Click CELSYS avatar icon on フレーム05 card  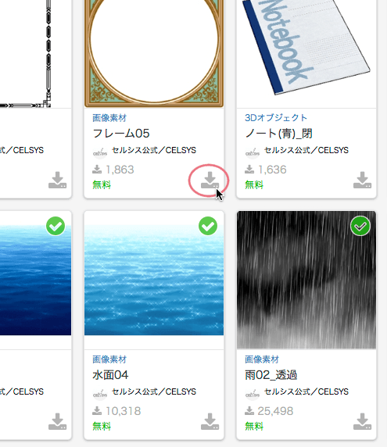click(x=100, y=152)
